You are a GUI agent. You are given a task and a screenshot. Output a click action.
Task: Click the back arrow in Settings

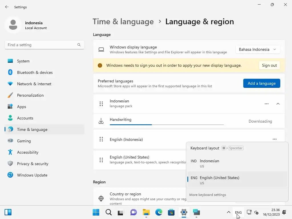pos(7,7)
